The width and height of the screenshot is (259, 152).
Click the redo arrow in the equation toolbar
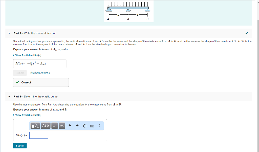pyautogui.click(x=77, y=126)
